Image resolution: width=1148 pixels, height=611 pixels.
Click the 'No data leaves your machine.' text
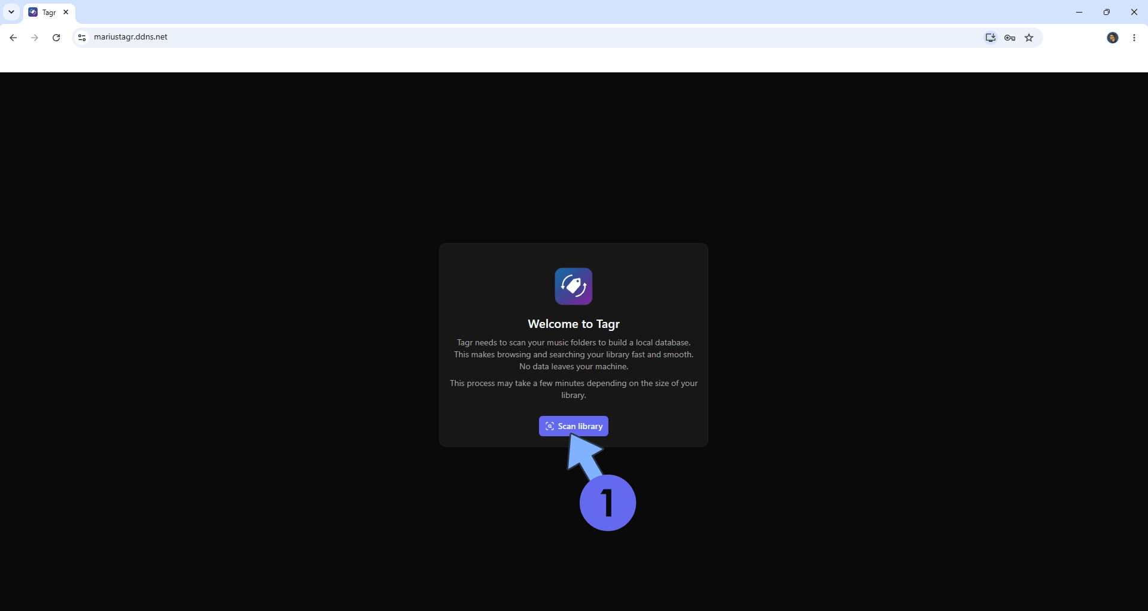click(x=574, y=366)
